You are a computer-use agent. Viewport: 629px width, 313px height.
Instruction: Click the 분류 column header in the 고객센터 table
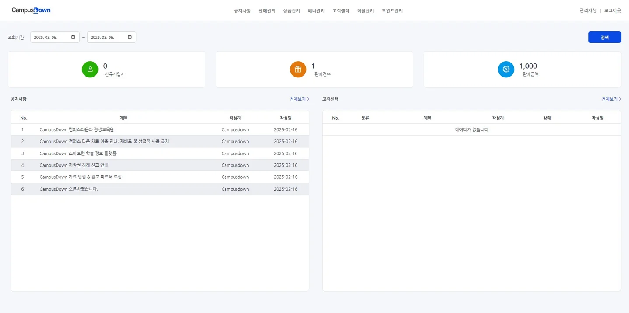coord(365,118)
